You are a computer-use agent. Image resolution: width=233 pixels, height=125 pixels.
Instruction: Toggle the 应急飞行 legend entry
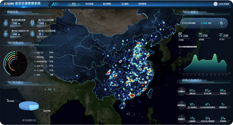[40, 66]
